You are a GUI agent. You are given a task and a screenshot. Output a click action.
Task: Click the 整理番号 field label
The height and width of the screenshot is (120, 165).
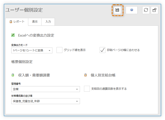pos(16,84)
